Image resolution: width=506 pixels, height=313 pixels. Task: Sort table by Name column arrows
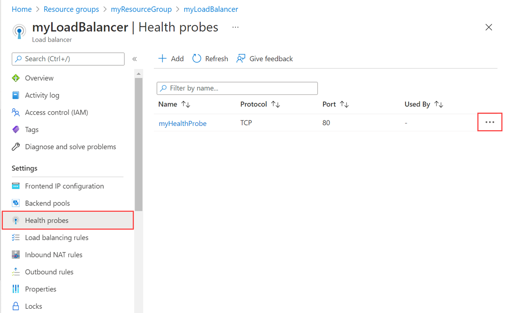click(x=186, y=104)
